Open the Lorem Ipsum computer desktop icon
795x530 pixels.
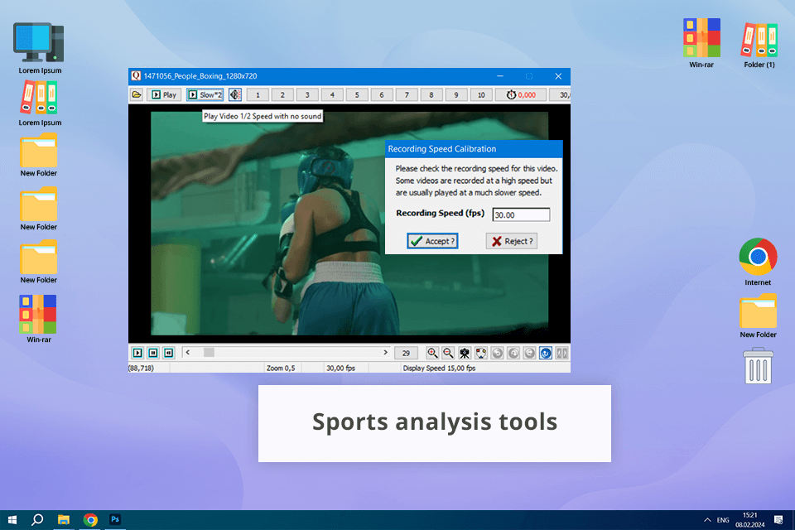39,48
